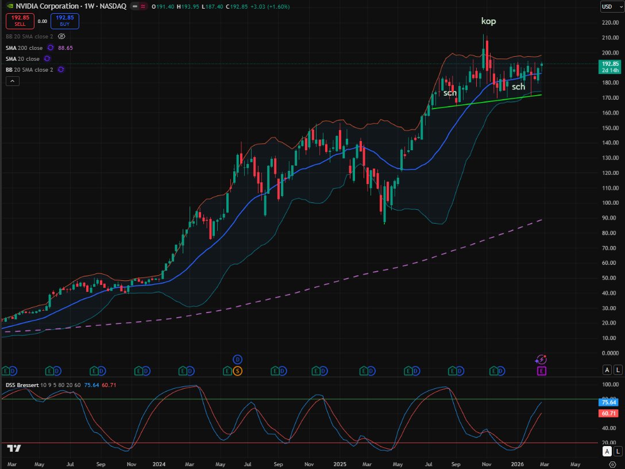
Task: Open the dividend D marker near Nov 2024
Action: tap(323, 371)
